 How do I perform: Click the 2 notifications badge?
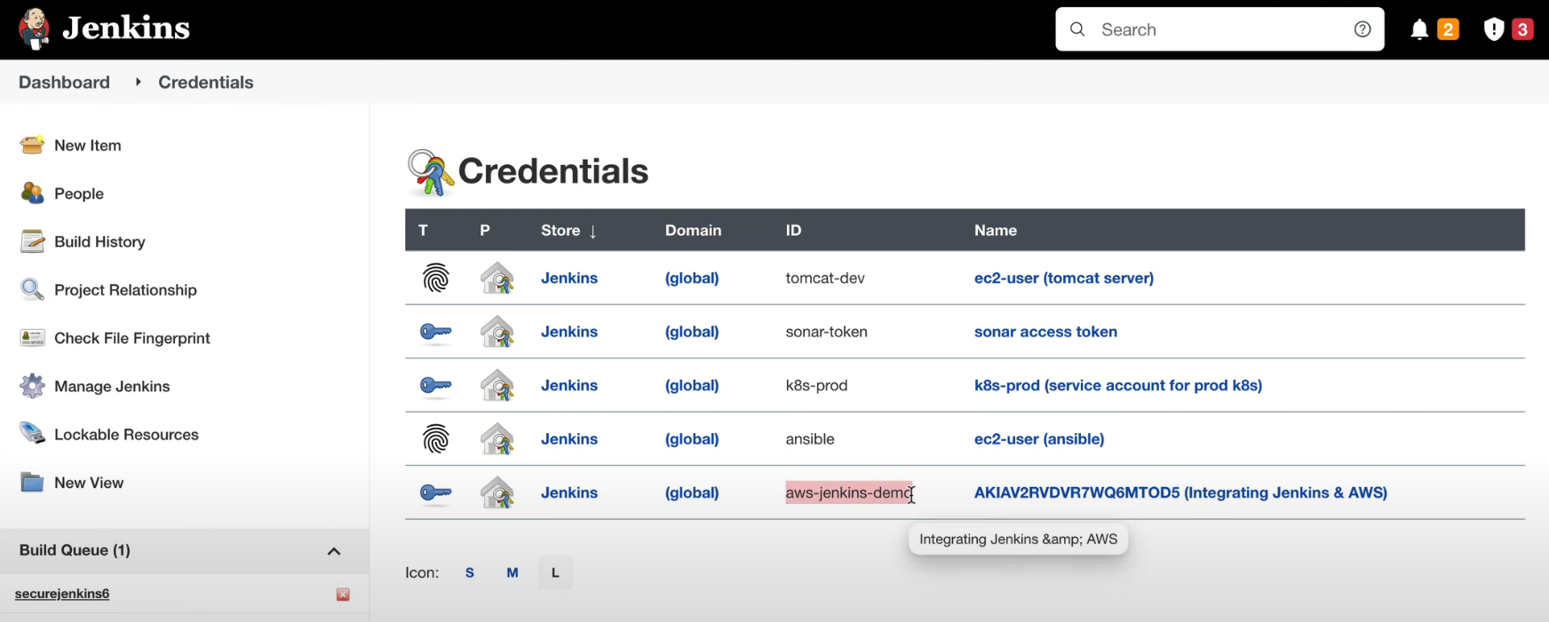tap(1448, 29)
